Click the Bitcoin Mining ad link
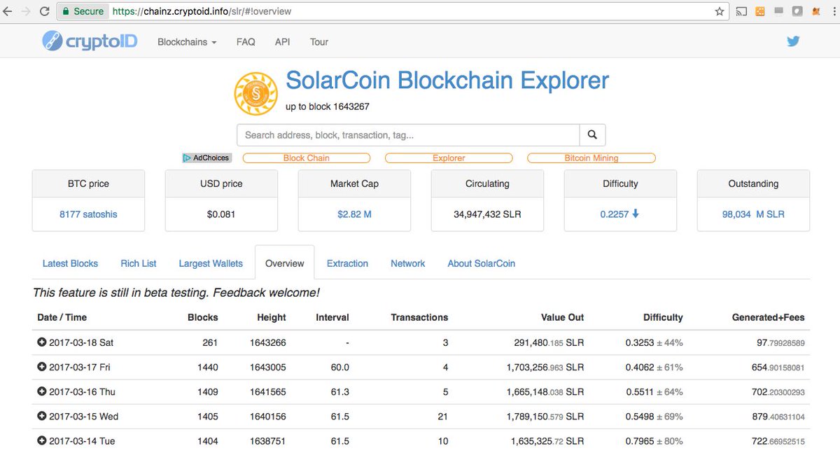 coord(591,158)
